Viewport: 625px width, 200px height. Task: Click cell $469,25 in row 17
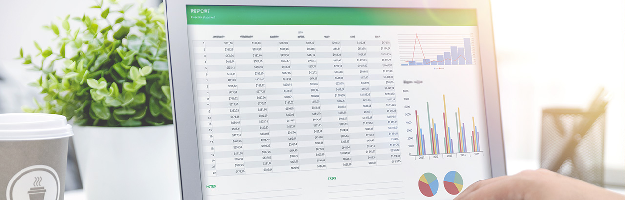click(237, 141)
